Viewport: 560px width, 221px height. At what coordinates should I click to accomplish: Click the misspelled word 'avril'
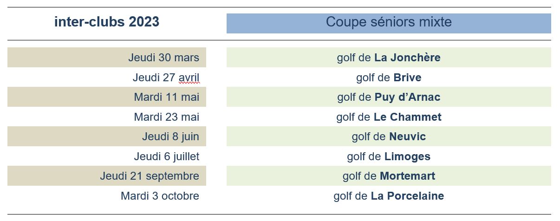pos(189,78)
